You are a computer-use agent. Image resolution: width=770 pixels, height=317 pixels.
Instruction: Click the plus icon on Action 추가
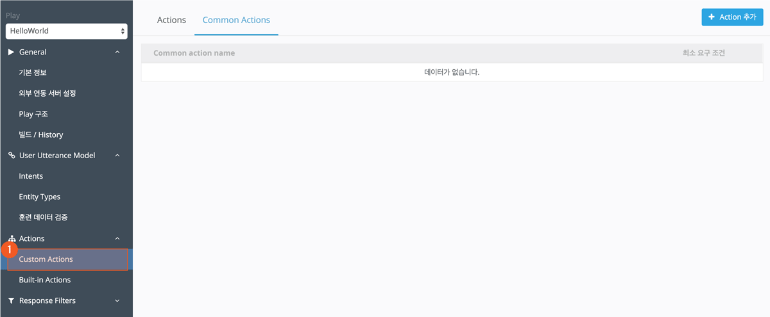[712, 17]
